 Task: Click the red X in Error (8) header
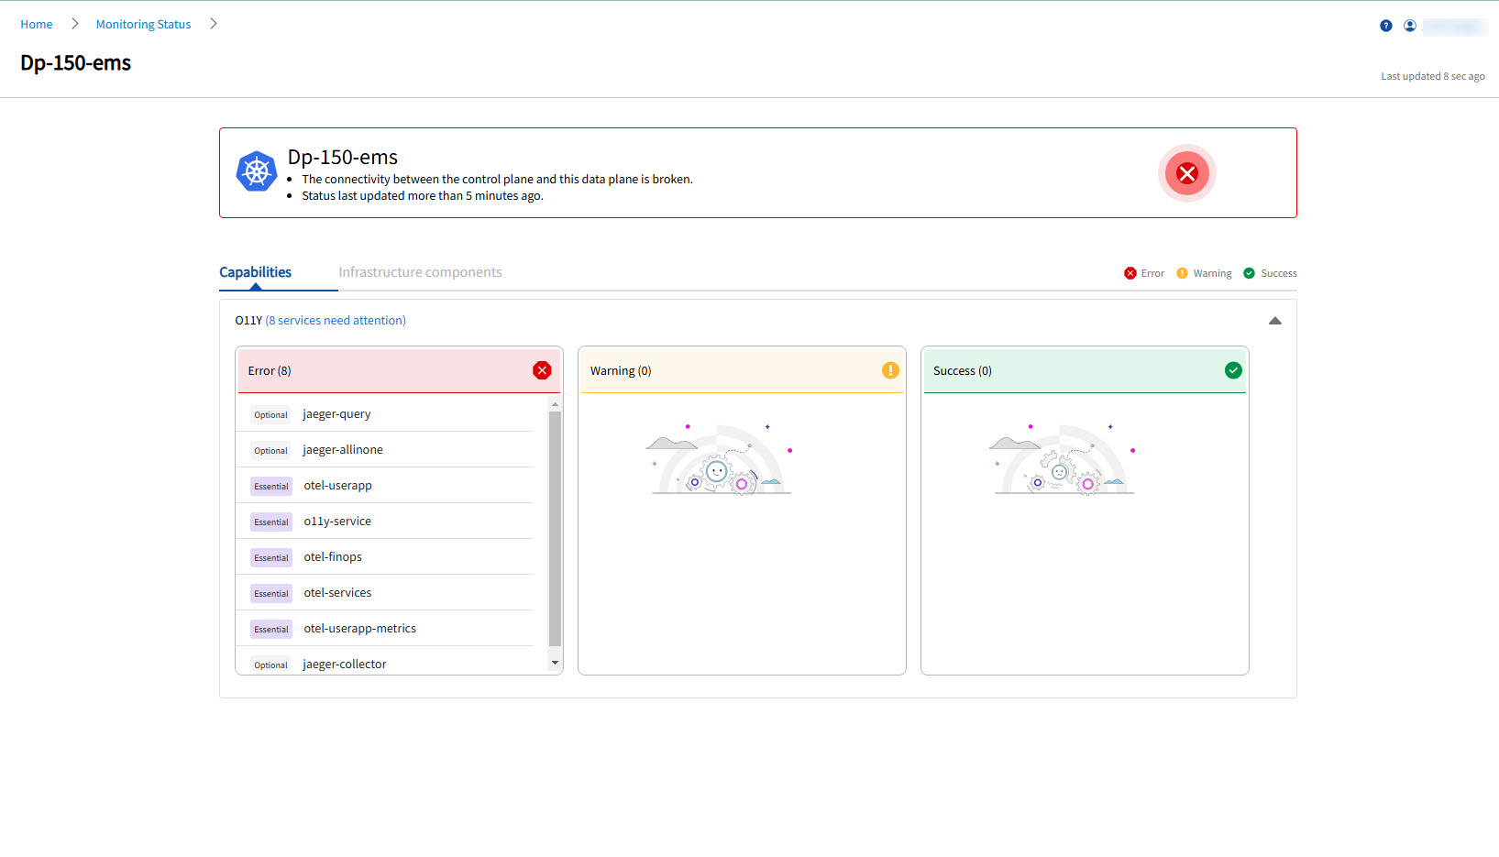coord(542,370)
